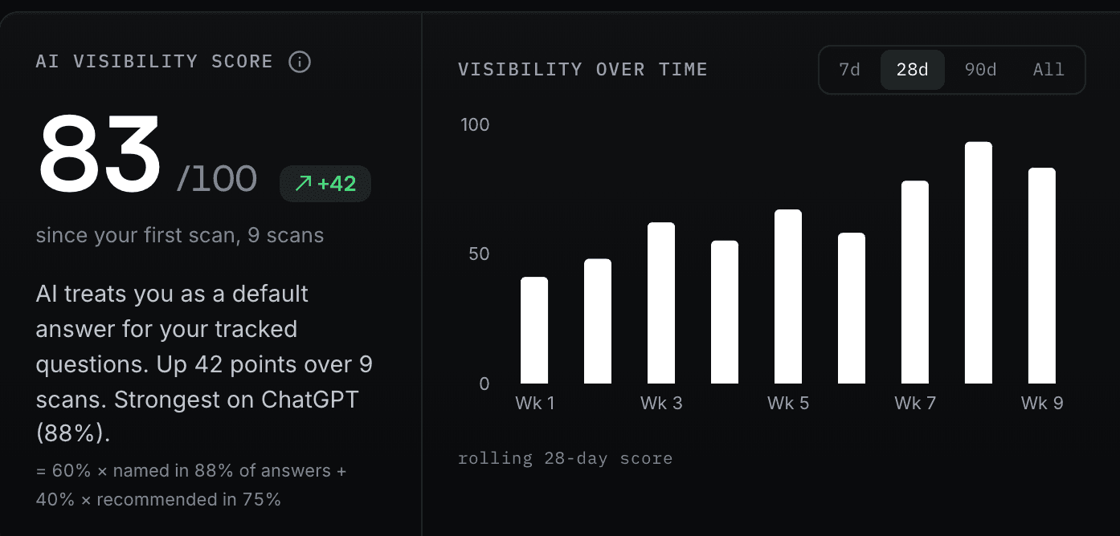
Task: Click the '0' y-axis label
Action: click(484, 384)
